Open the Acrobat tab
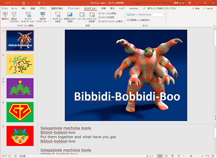 134,9
